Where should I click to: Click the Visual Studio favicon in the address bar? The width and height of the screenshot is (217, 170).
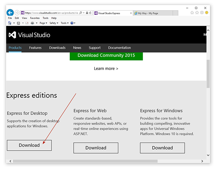(x=23, y=13)
